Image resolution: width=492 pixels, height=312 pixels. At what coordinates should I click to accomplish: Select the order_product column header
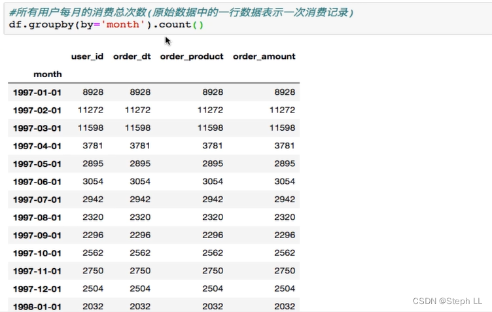[x=192, y=56]
